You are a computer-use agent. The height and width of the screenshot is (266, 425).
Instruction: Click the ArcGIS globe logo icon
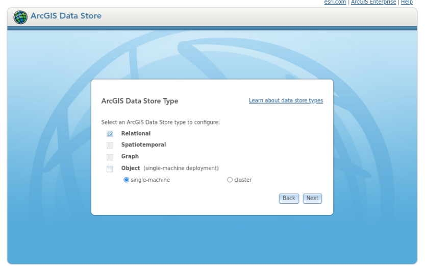tap(20, 17)
